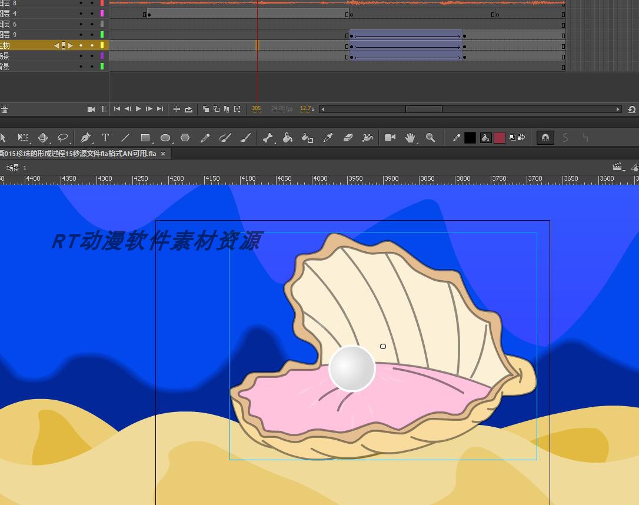This screenshot has width=639, height=505.
Task: Click the timeline horizontal scrollbar
Action: point(424,109)
